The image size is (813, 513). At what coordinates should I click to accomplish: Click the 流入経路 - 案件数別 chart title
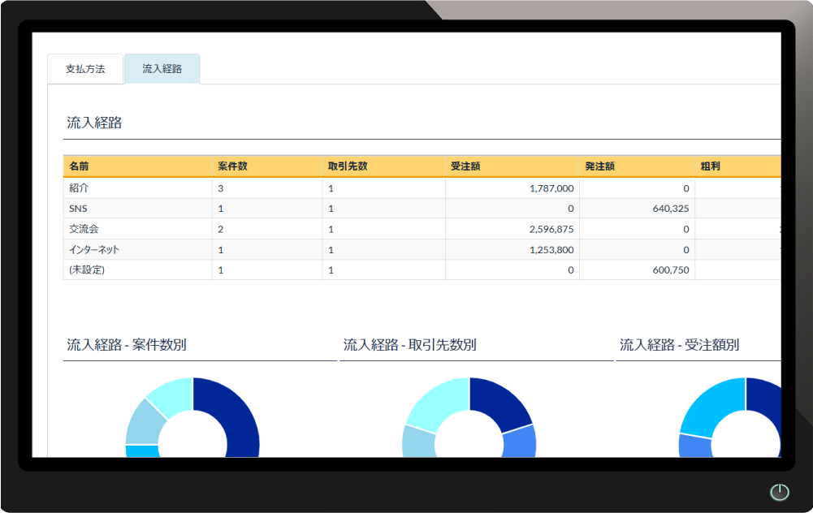(123, 344)
